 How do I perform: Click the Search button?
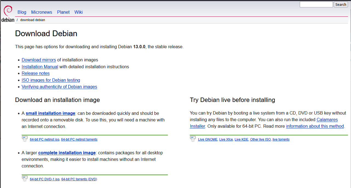[341, 4]
